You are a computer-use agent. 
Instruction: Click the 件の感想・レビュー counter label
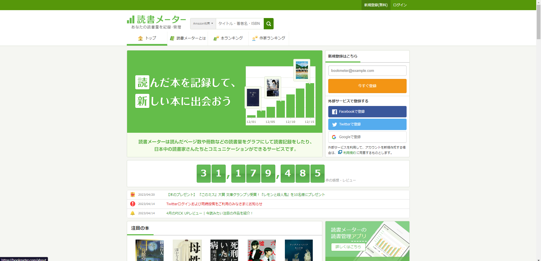click(341, 180)
